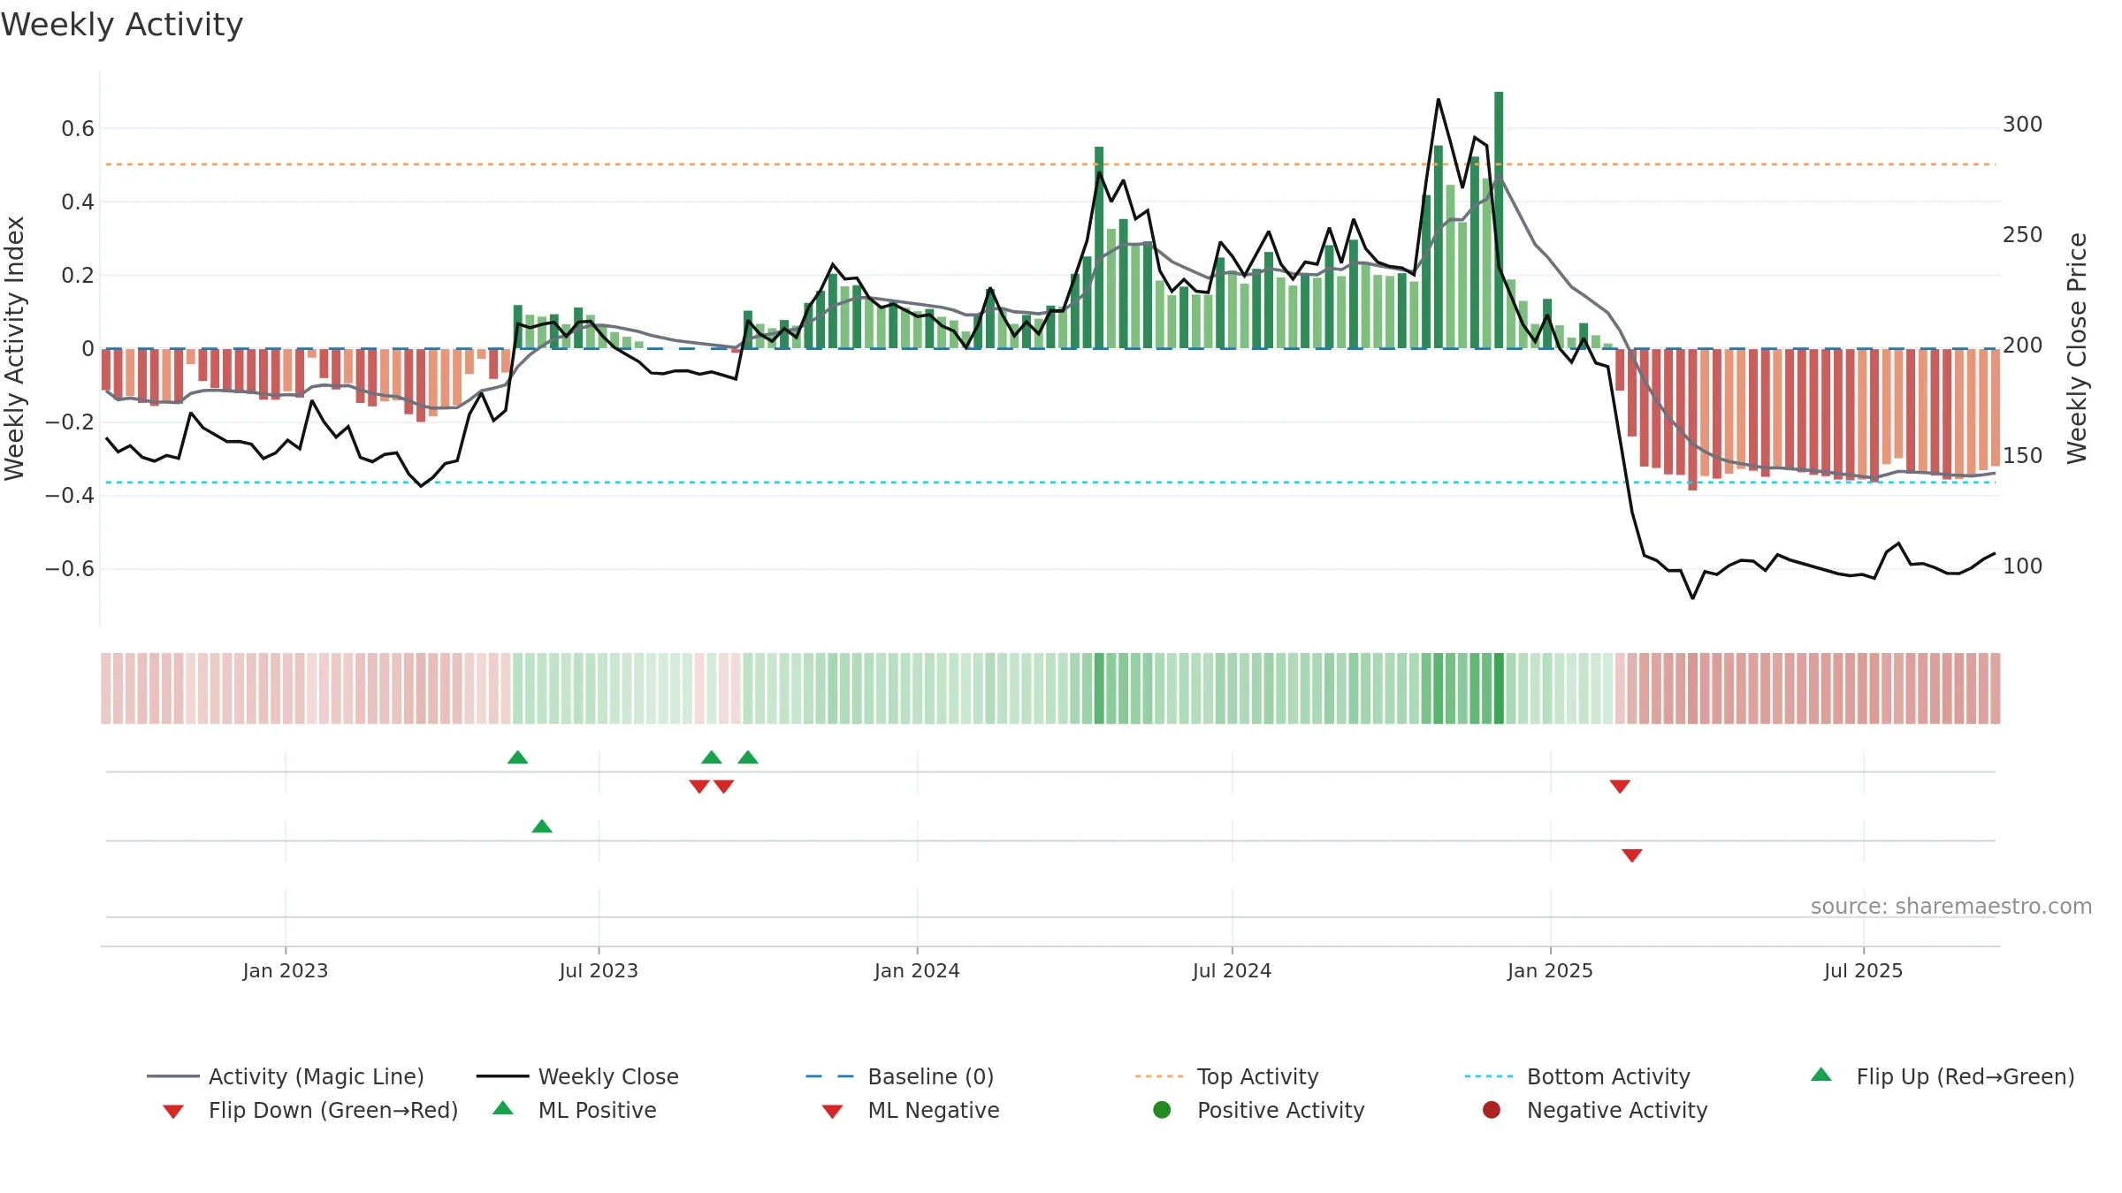
Task: Toggle the Bottom Activity legend entry
Action: coord(1577,1076)
